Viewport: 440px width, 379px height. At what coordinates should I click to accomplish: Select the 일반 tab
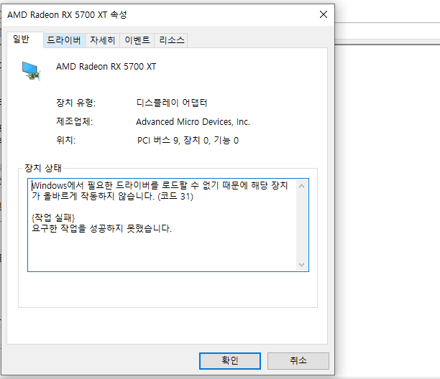click(24, 39)
